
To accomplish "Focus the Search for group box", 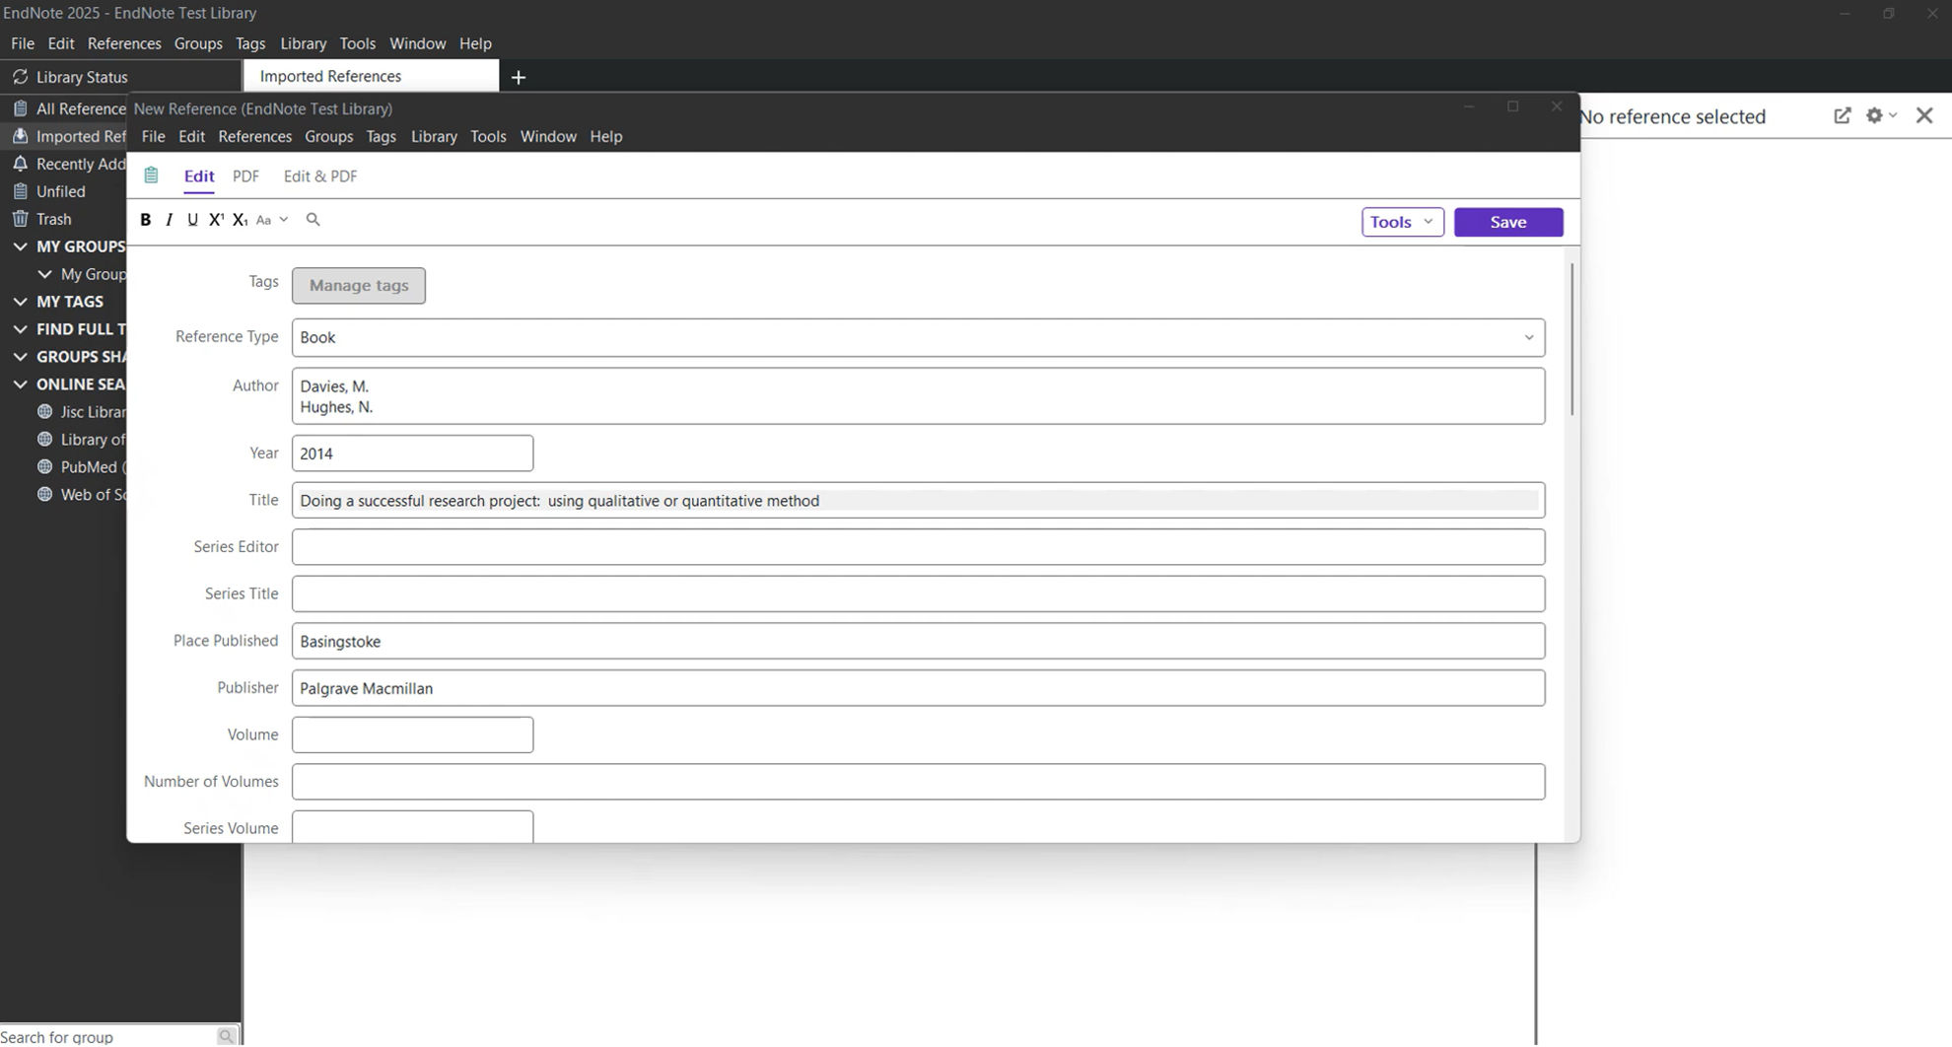I will tap(106, 1036).
